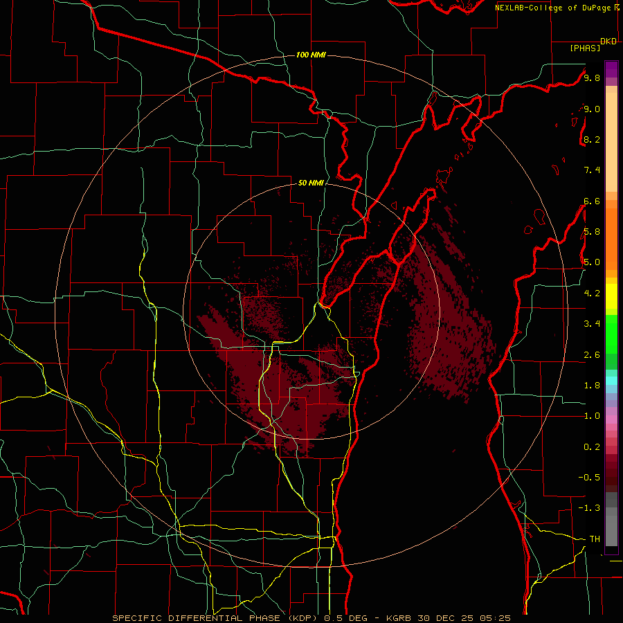
Task: Click the [PHAS] units label
Action: [x=585, y=48]
